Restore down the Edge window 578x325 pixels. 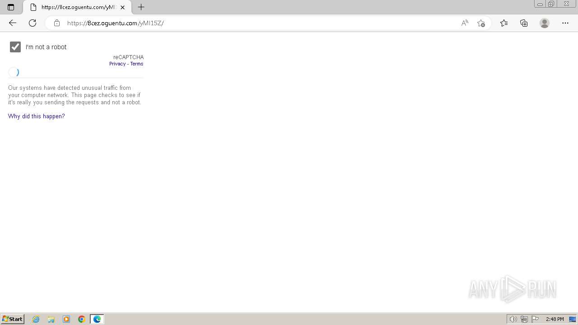point(551,4)
